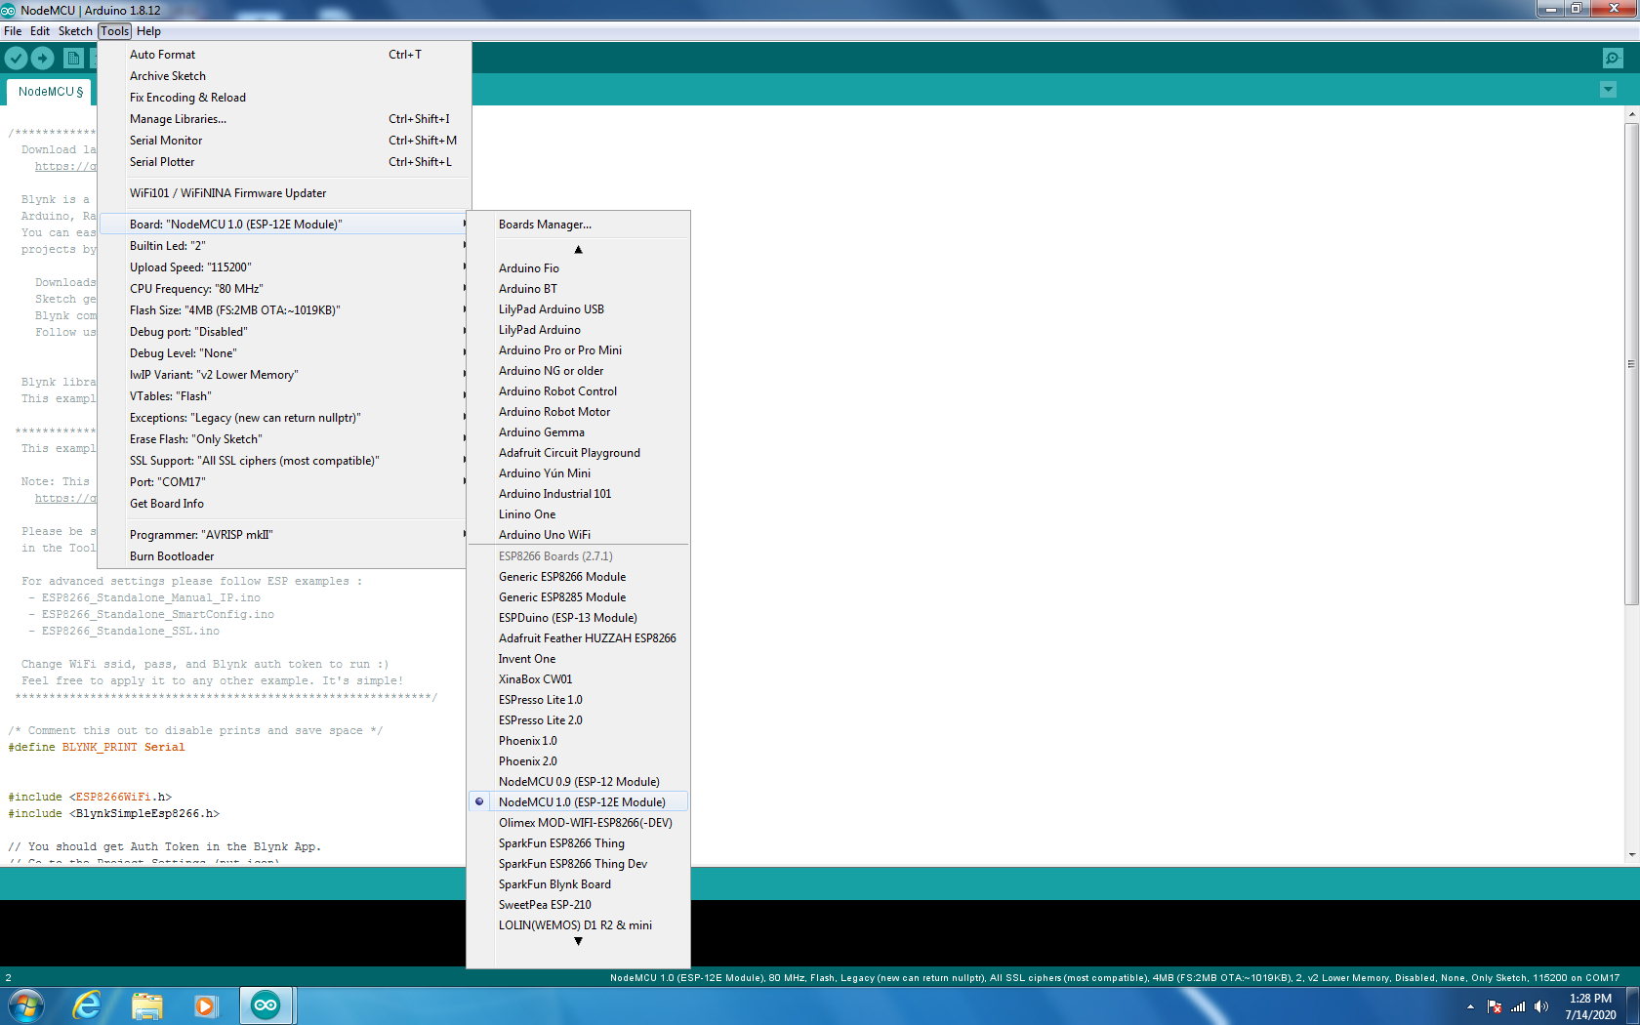Choose Fix Encoding & Reload
The height and width of the screenshot is (1025, 1640).
(x=282, y=98)
